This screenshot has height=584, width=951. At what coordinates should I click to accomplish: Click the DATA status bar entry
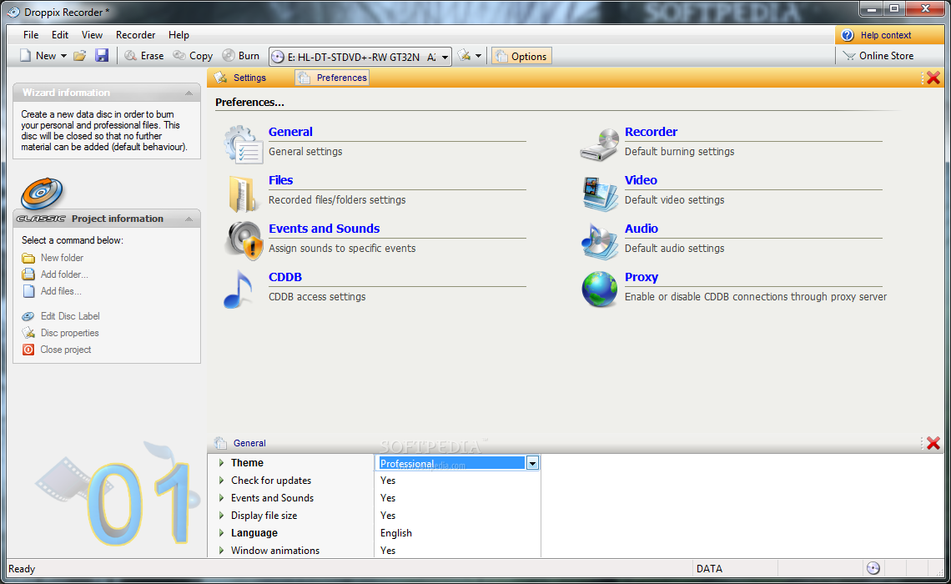709,569
